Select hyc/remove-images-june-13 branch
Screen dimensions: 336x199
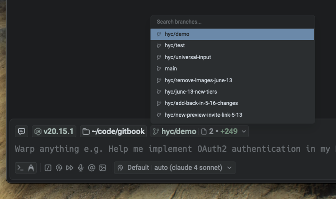(198, 80)
